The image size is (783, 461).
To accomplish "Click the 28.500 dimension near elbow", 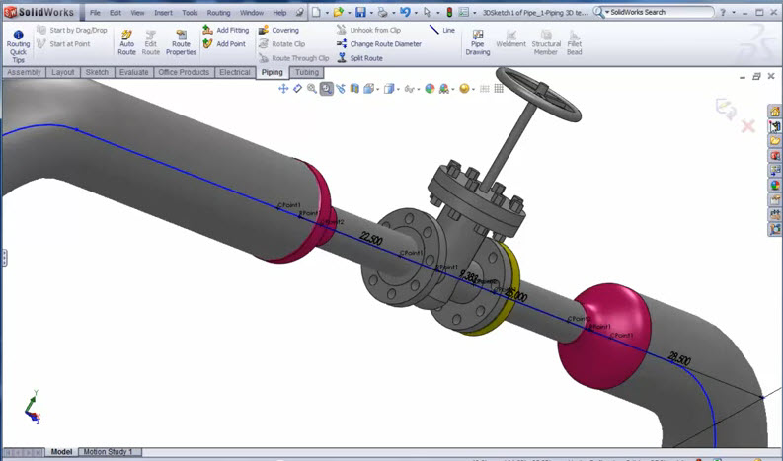I will tap(679, 358).
